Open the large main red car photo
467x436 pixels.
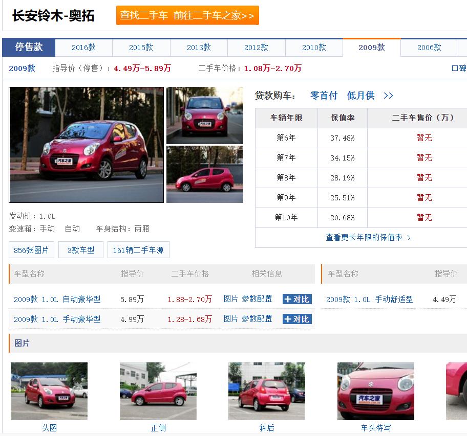point(87,145)
